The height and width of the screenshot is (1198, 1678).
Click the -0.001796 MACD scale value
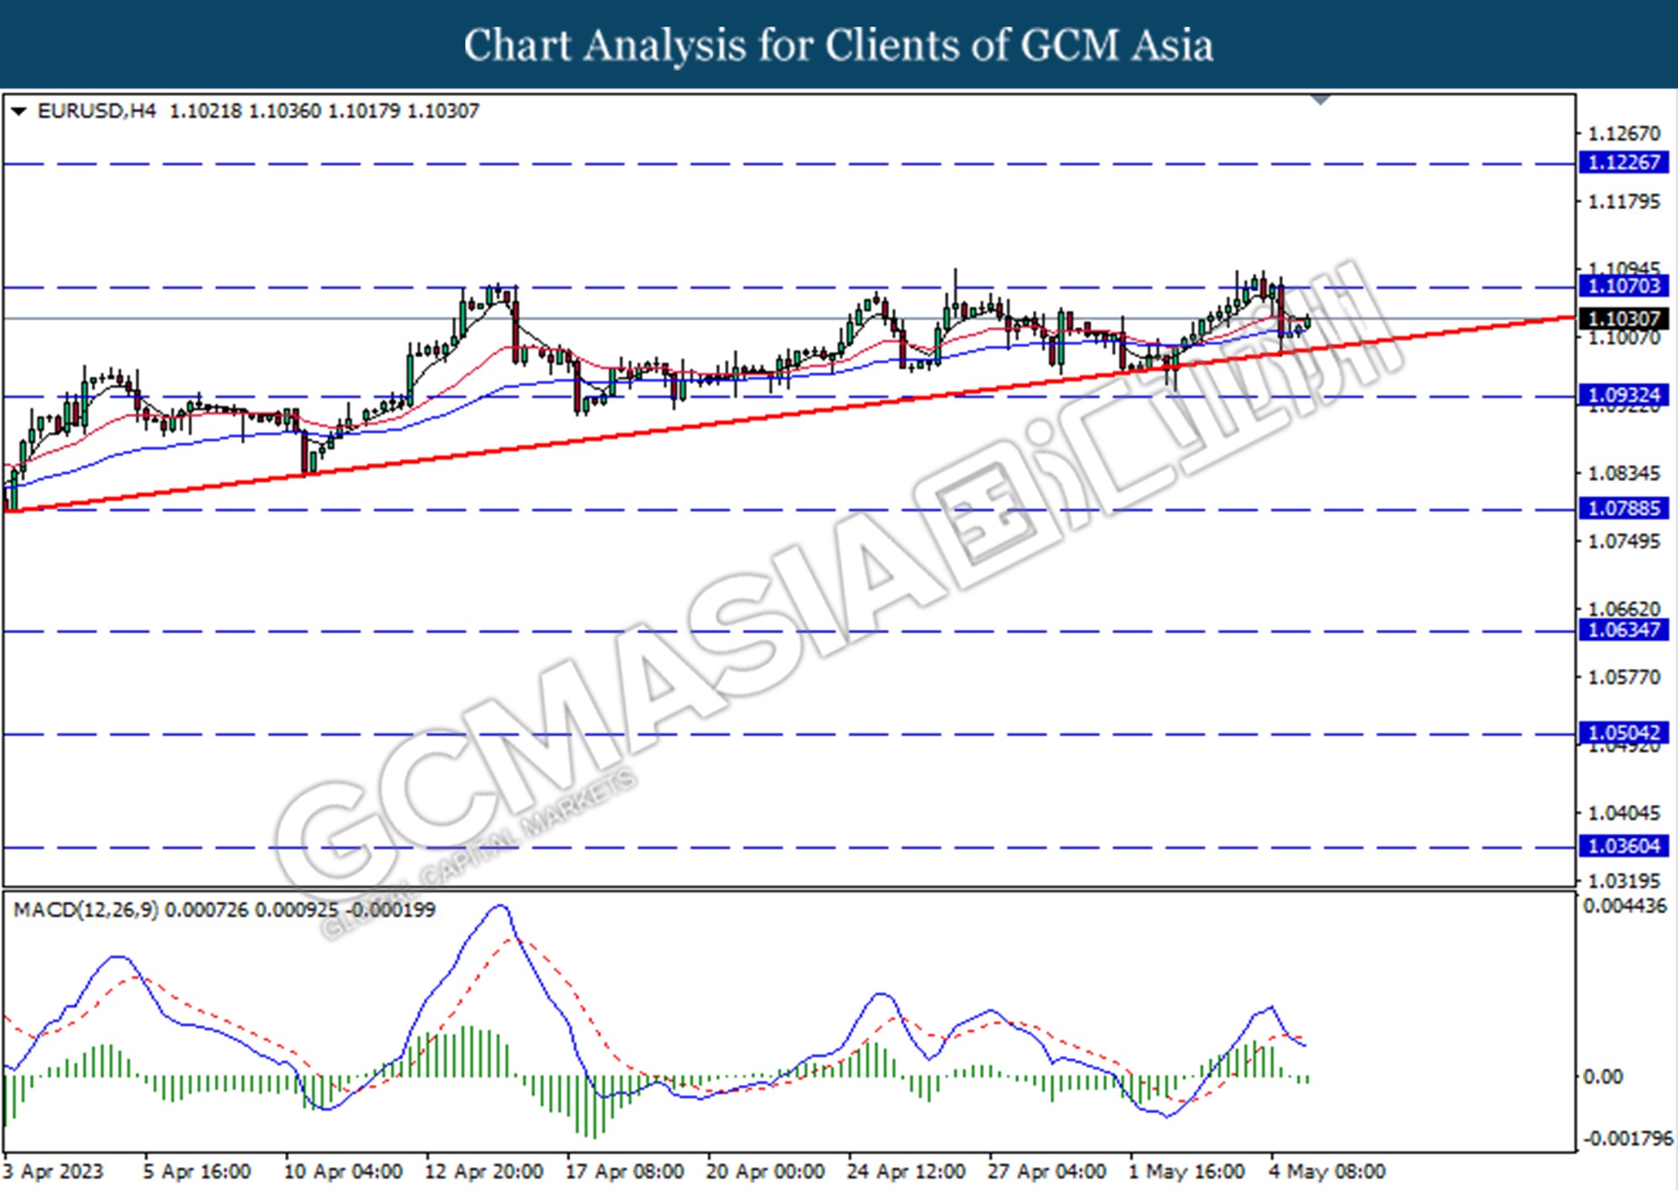click(x=1627, y=1138)
